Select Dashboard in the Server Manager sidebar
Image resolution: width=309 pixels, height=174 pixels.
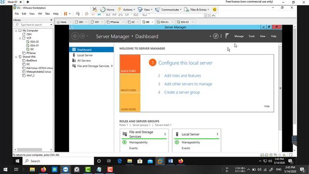point(91,50)
